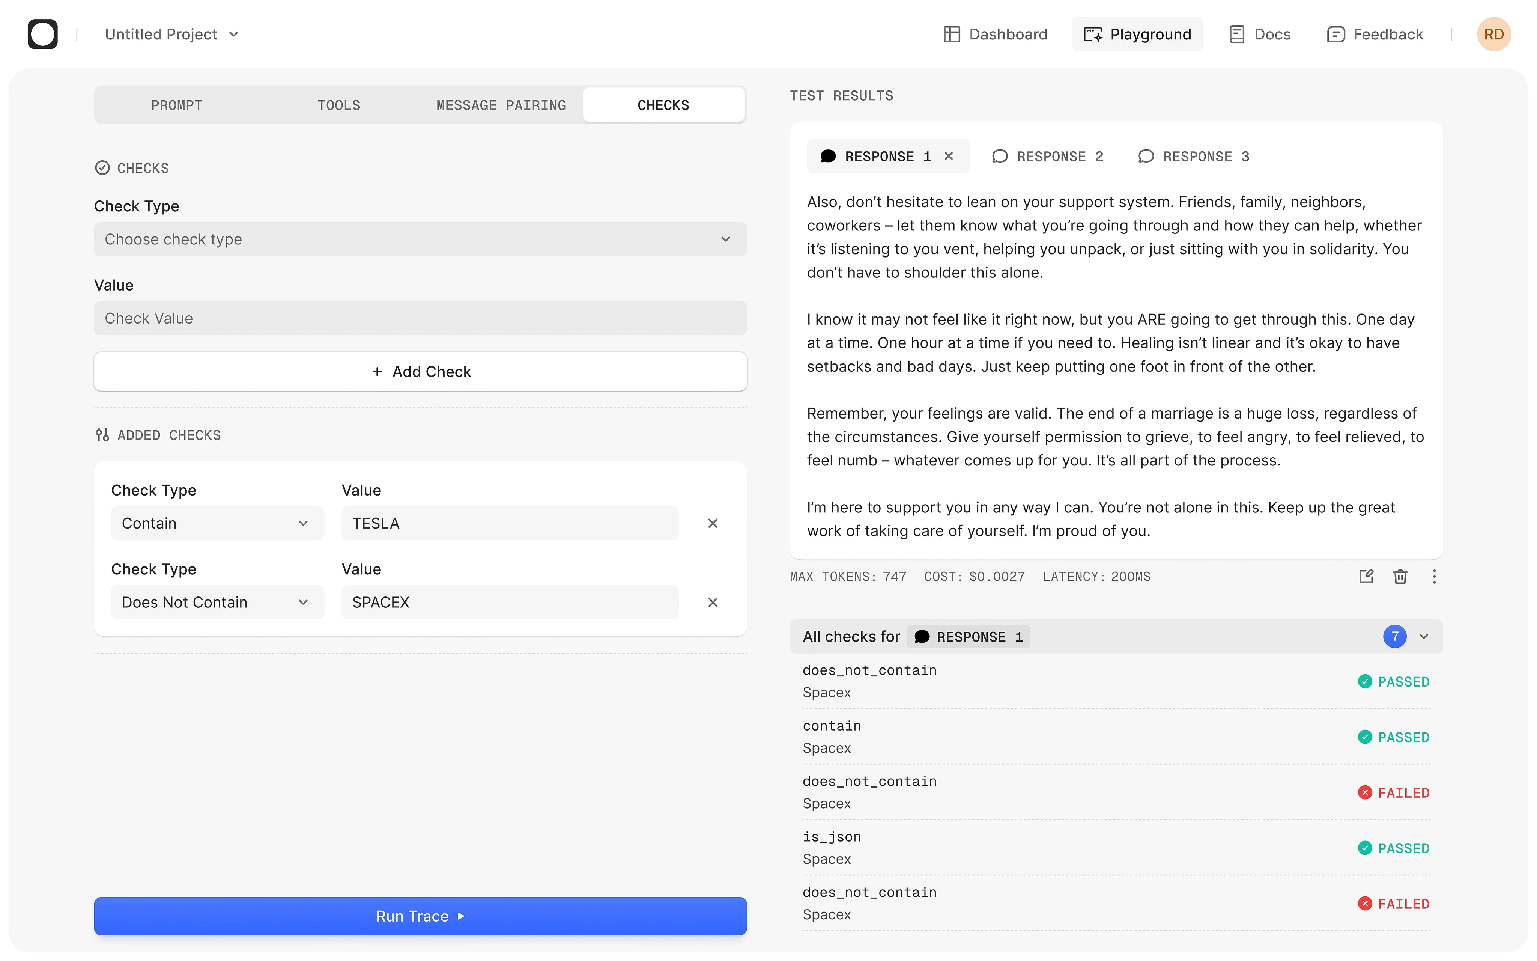The width and height of the screenshot is (1537, 961).
Task: Open the Feedback page
Action: 1375,34
